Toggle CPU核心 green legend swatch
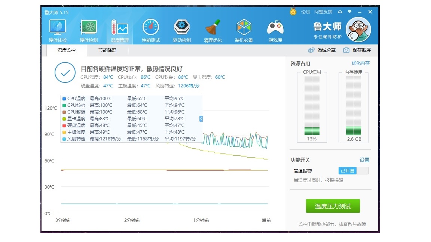The height and width of the screenshot is (242, 431). click(x=64, y=105)
